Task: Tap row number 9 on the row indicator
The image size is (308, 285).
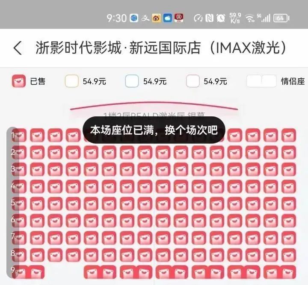Action: coord(13,270)
